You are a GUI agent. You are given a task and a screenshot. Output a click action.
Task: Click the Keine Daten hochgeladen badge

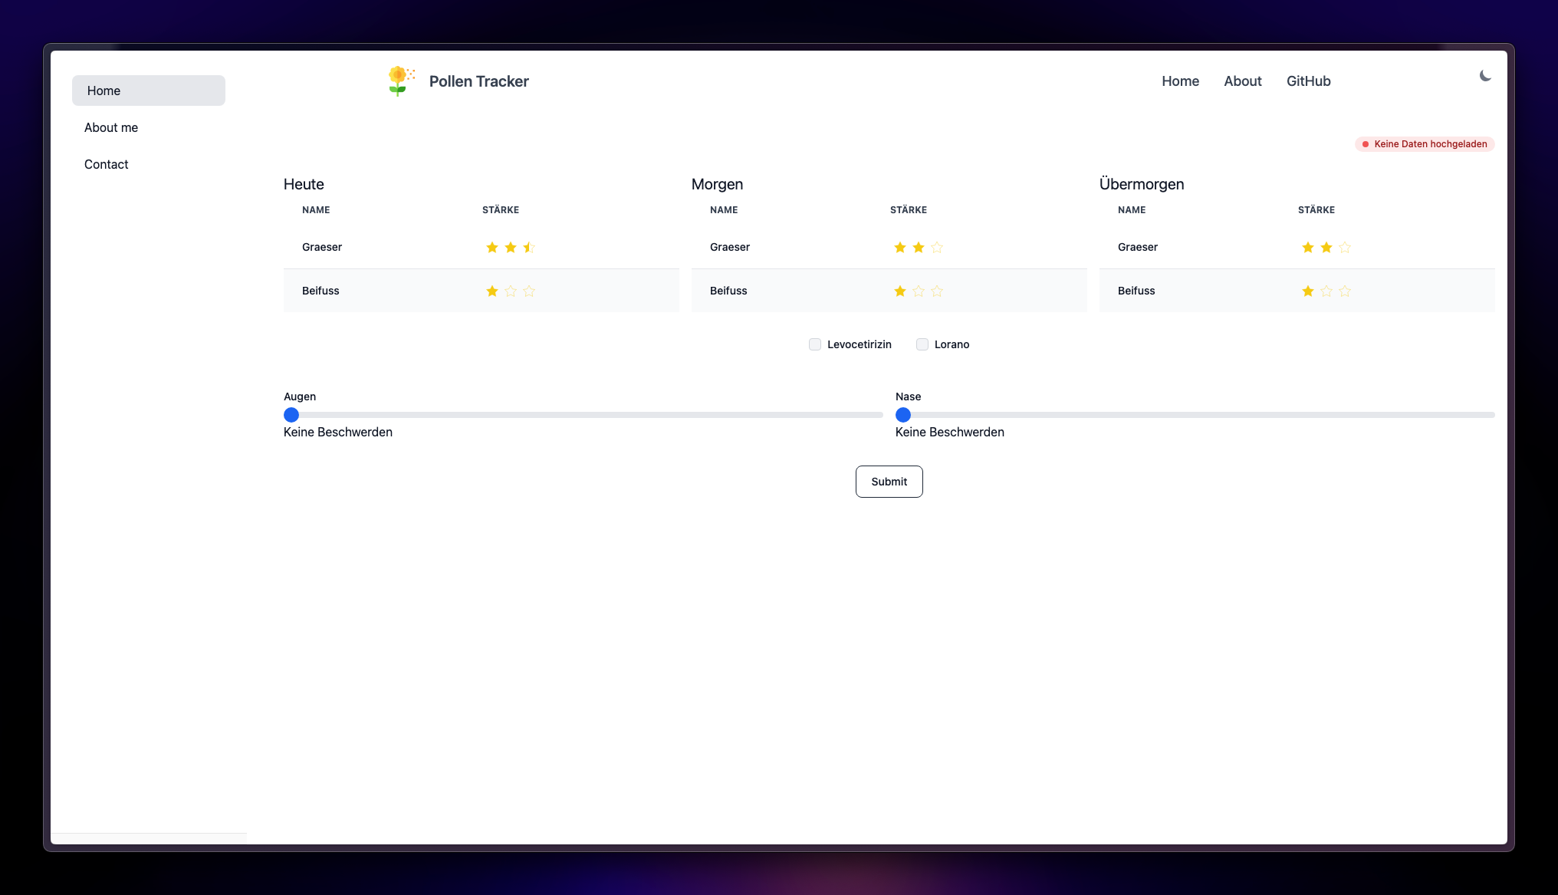[x=1425, y=144]
